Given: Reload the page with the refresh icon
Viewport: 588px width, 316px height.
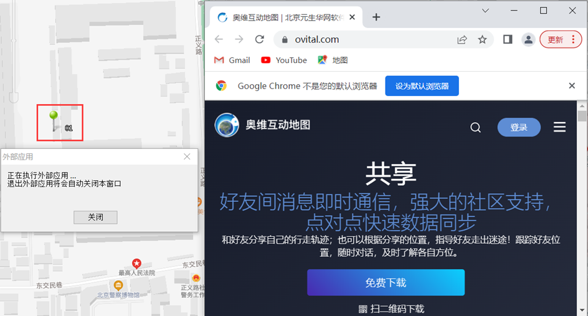Looking at the screenshot, I should (260, 39).
